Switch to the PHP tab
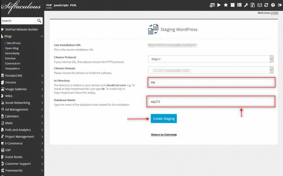The image size is (283, 176). point(49,5)
